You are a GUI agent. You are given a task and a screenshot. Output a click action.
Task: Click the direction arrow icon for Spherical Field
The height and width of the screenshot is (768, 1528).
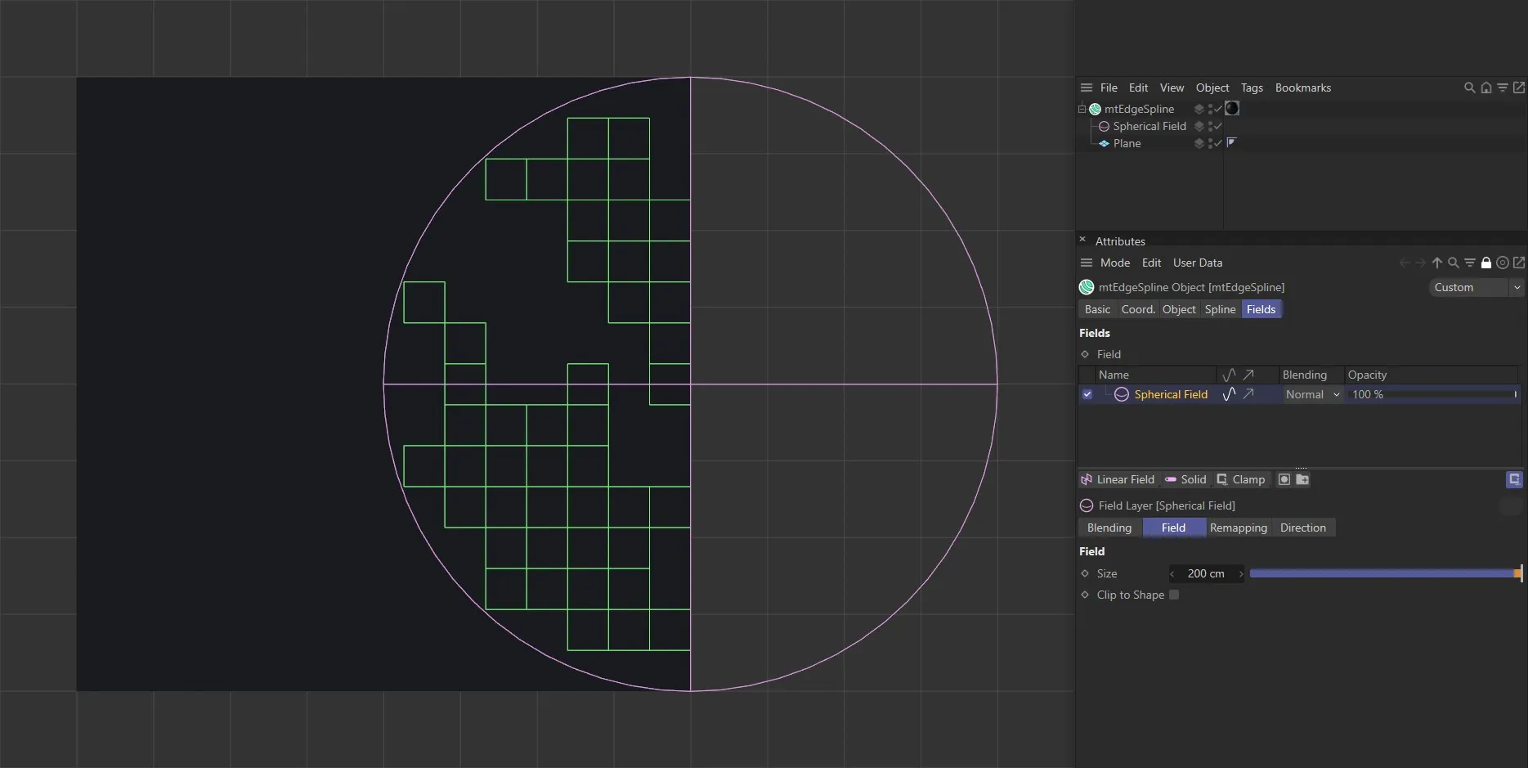tap(1248, 394)
